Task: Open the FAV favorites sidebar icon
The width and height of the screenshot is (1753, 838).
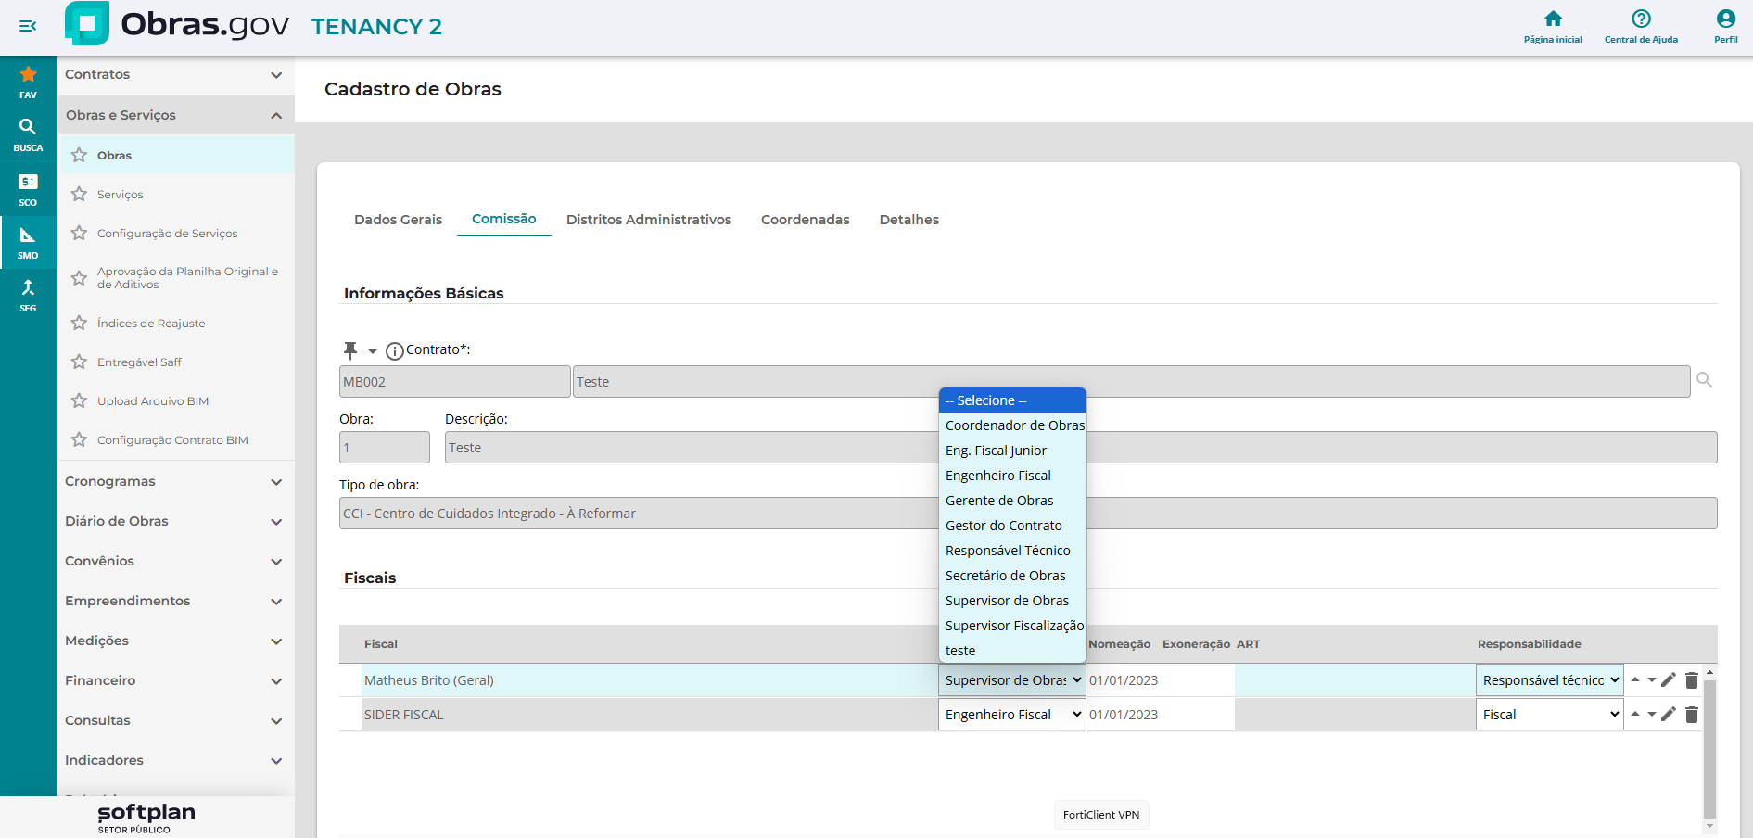Action: point(28,82)
